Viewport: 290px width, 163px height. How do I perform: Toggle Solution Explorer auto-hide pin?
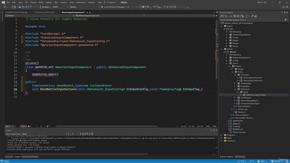point(285,12)
